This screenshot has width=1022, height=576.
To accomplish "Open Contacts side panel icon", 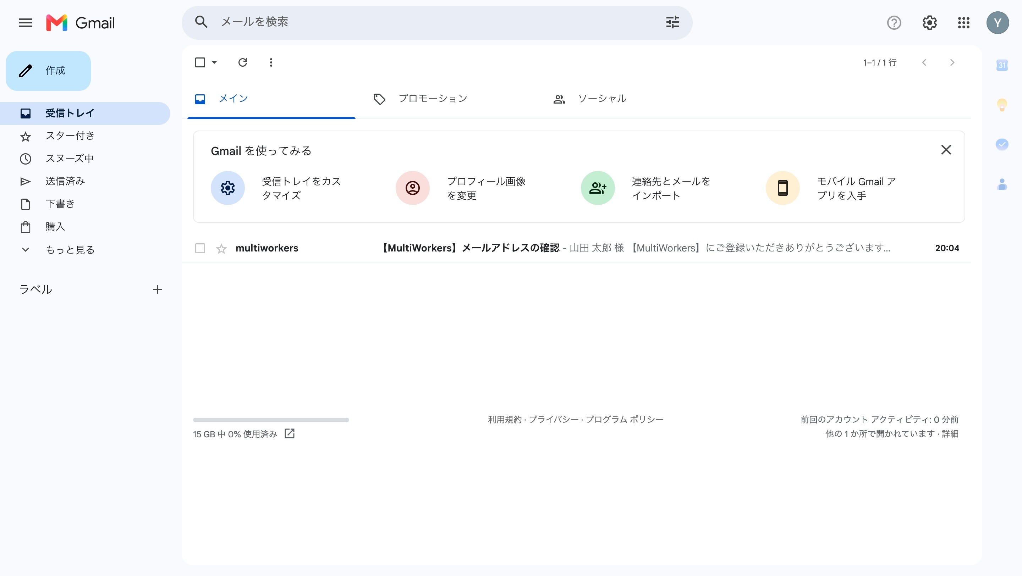I will (x=1002, y=184).
